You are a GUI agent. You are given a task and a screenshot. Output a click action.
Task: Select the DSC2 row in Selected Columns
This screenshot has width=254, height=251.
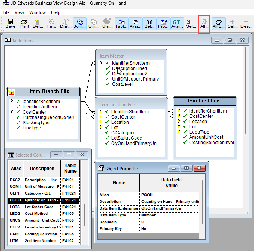44,180
